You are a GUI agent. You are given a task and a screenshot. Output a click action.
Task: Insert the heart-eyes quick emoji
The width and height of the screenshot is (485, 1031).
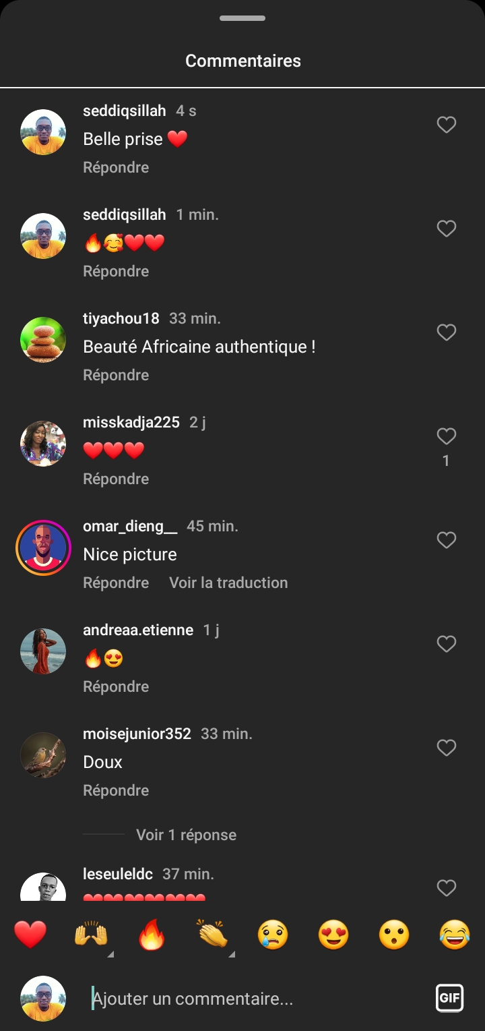click(333, 935)
